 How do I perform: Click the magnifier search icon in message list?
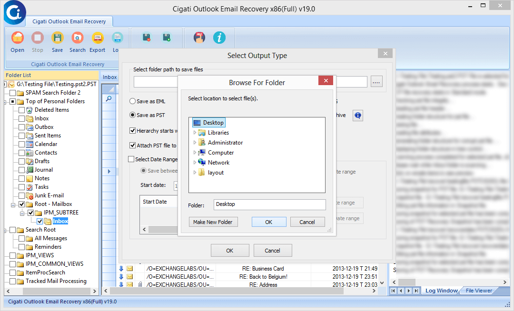109,98
